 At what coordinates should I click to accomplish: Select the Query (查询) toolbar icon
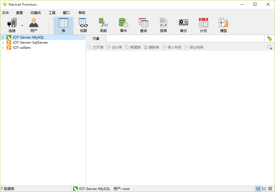click(x=144, y=25)
